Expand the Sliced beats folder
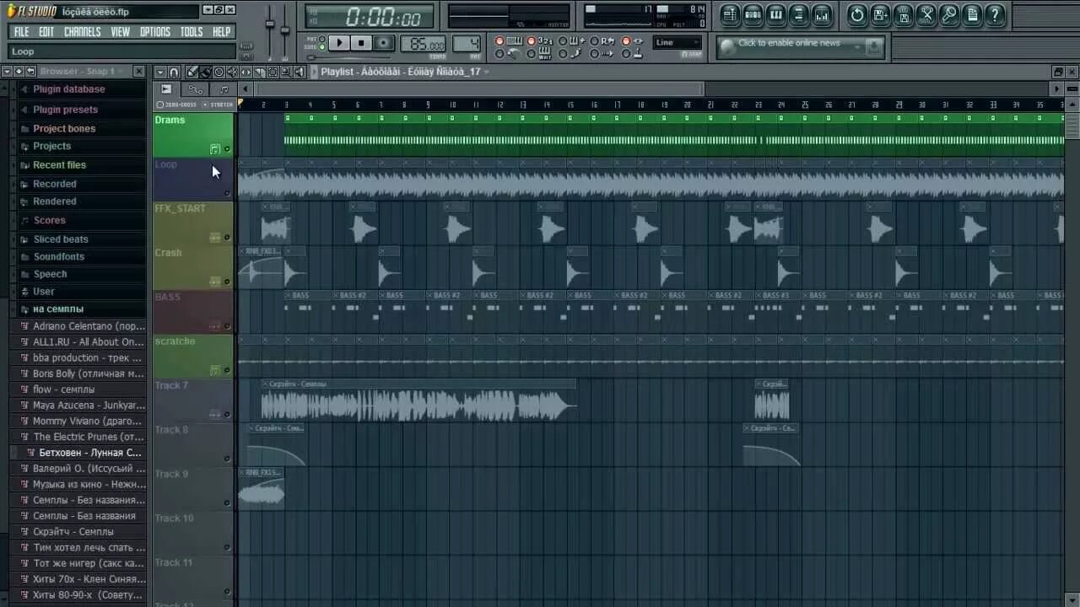This screenshot has width=1080, height=607. coord(60,239)
